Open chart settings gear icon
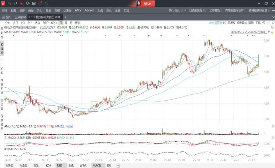The height and width of the screenshot is (168, 275). point(264,23)
